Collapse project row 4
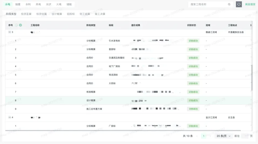 [x=10, y=117]
